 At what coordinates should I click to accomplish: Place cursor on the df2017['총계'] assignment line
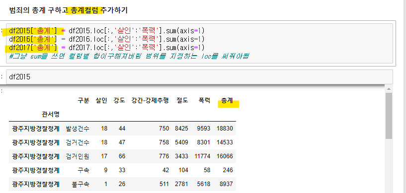(107, 48)
